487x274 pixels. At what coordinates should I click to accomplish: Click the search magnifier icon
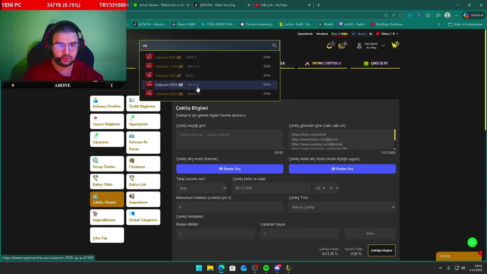click(x=274, y=45)
